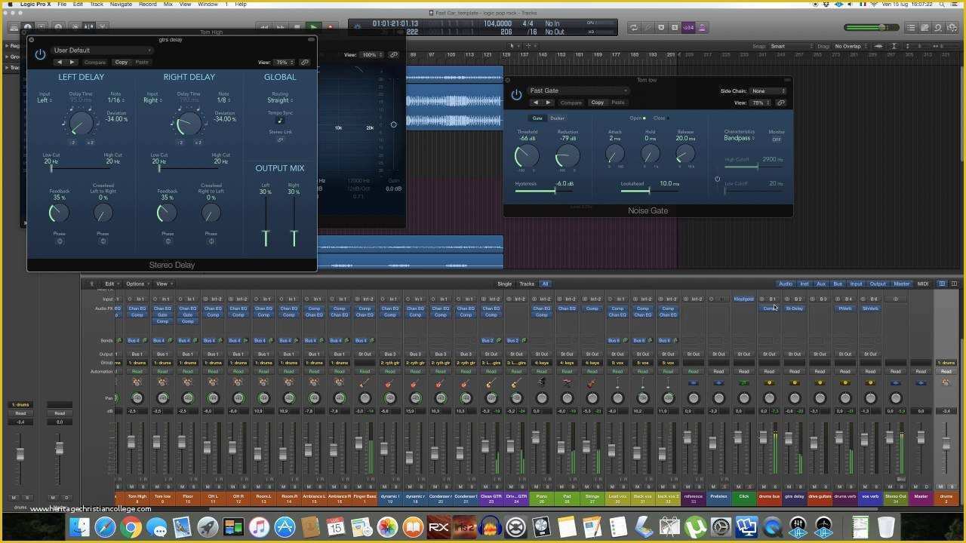Image resolution: width=966 pixels, height=543 pixels.
Task: Bypass the Noise Gate plugin power button
Action: [516, 95]
